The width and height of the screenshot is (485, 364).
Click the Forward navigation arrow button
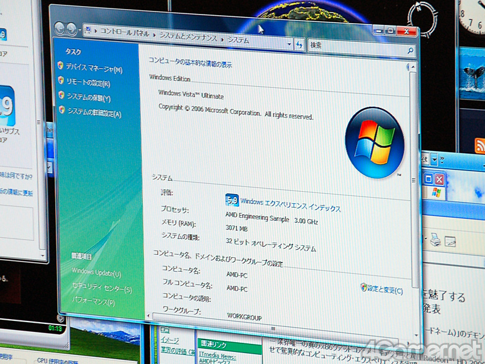point(71,29)
